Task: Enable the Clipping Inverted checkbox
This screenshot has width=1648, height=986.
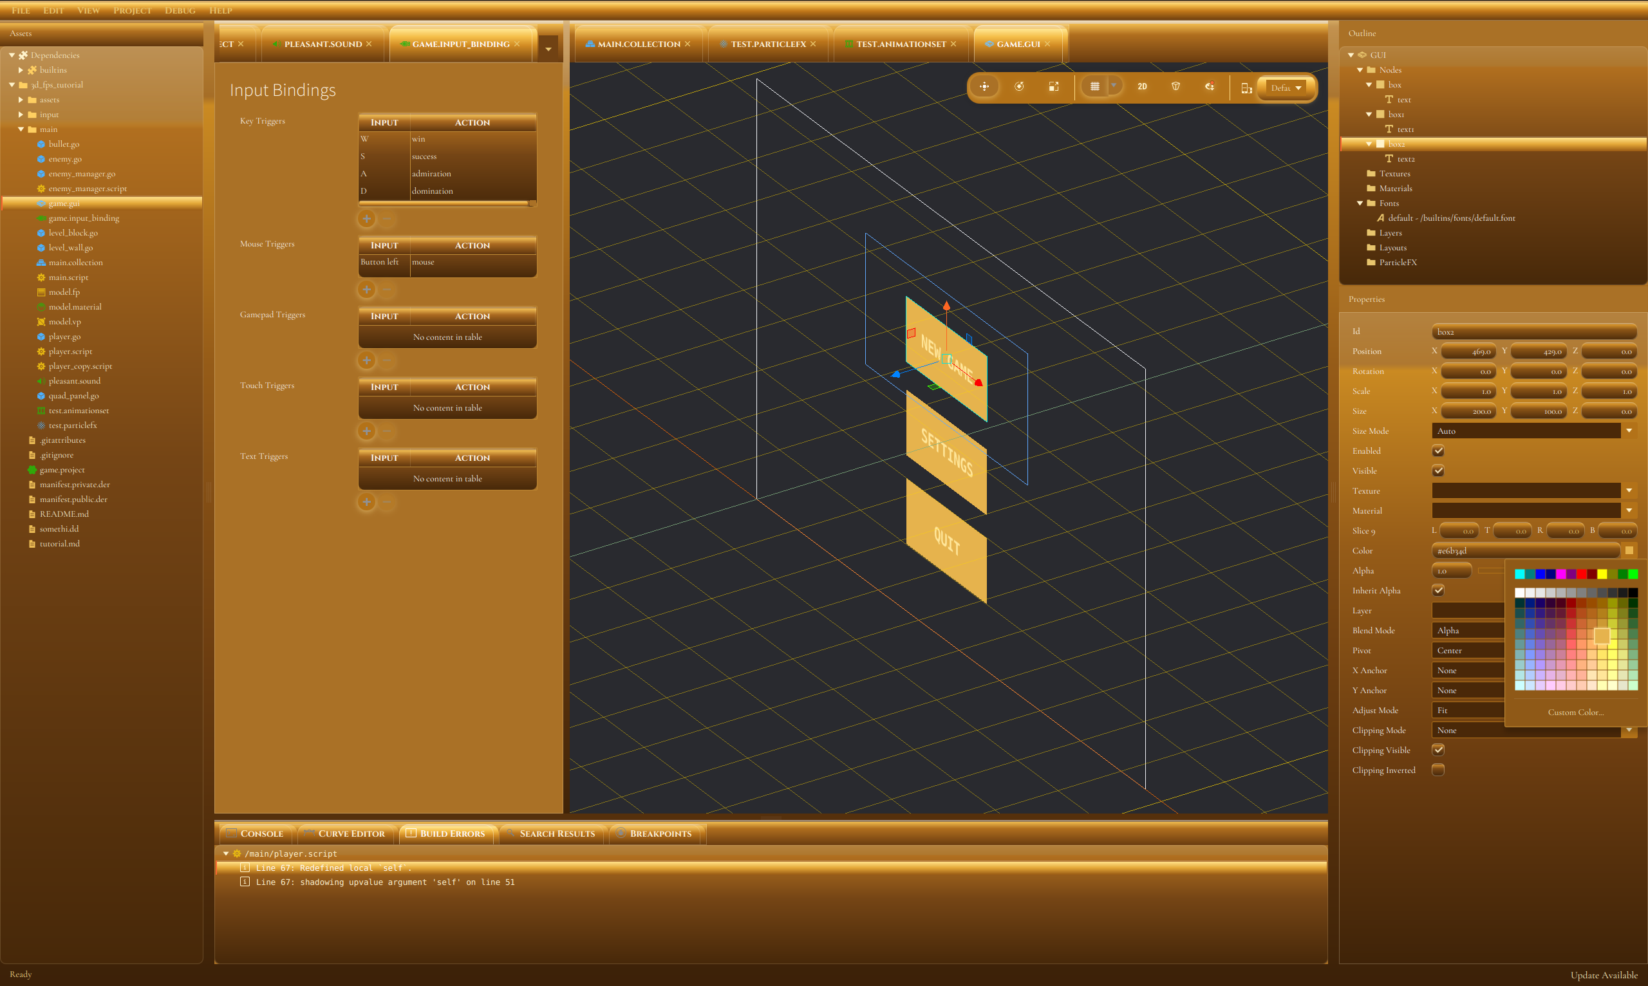Action: tap(1438, 770)
